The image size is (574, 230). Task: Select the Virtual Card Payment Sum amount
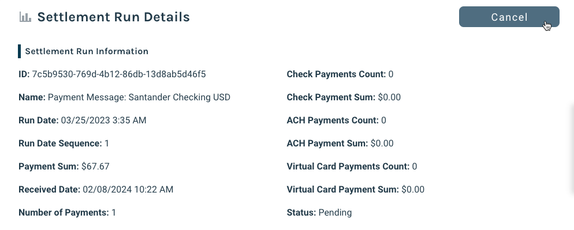pos(413,190)
